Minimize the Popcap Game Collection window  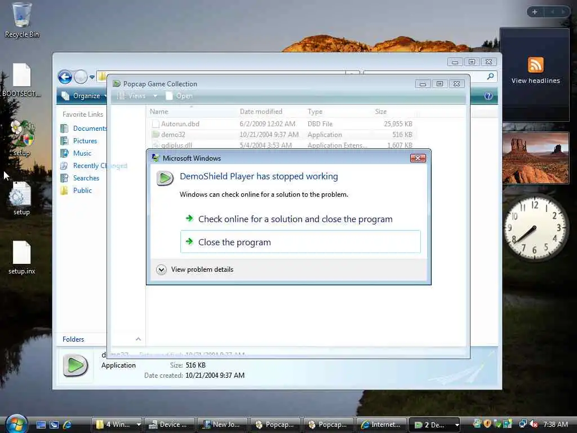tap(423, 84)
